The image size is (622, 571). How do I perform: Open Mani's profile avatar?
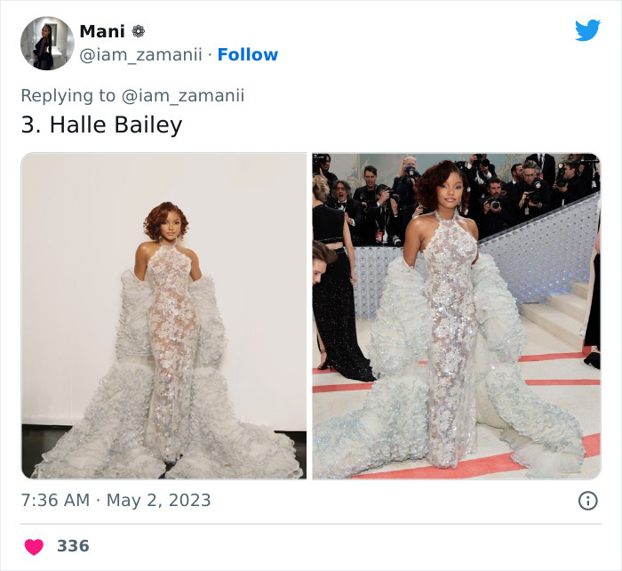(x=47, y=43)
